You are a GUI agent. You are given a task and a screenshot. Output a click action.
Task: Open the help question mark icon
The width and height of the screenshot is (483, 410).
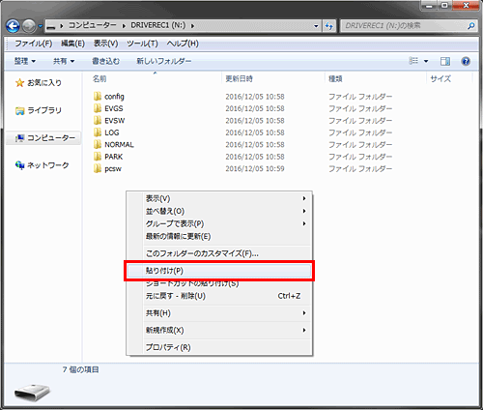point(466,61)
